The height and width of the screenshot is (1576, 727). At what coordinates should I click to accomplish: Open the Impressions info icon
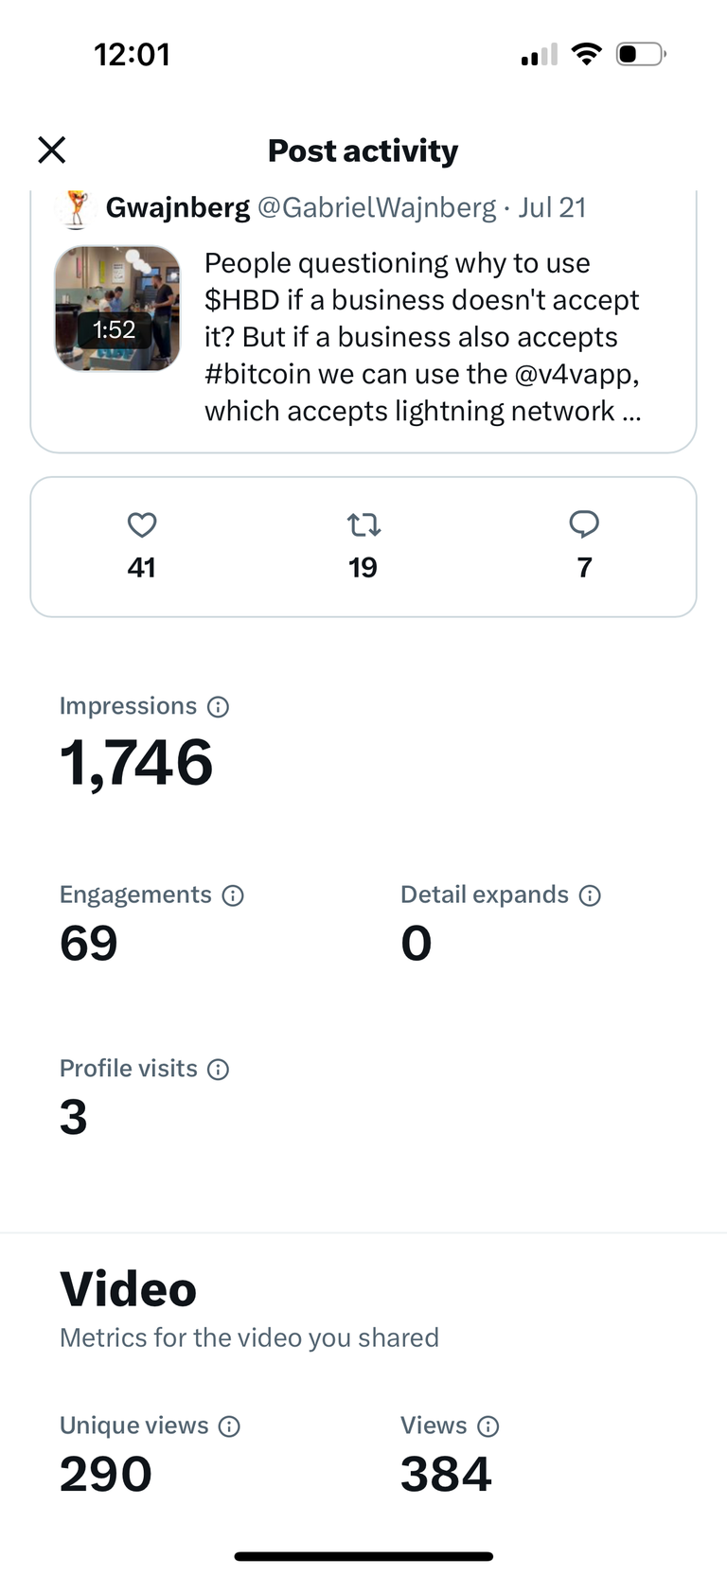pyautogui.click(x=219, y=707)
